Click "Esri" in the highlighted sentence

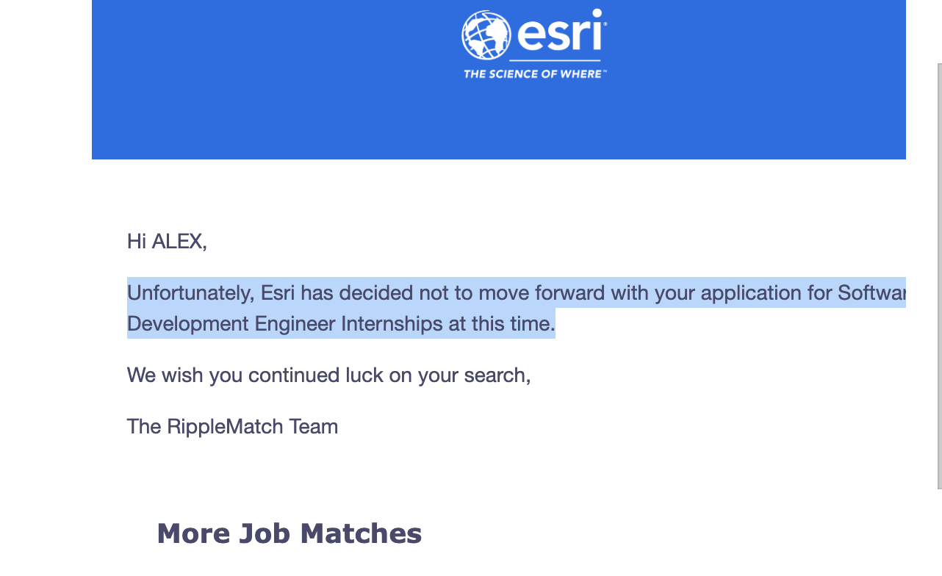(x=278, y=293)
